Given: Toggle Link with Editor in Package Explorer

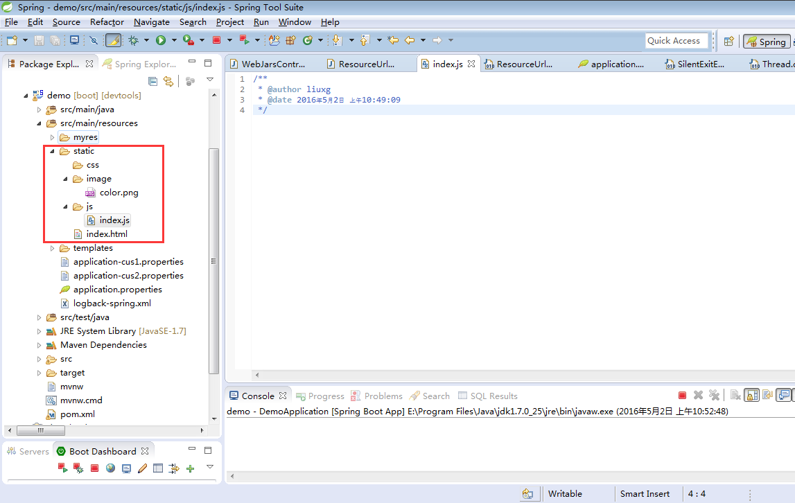Looking at the screenshot, I should click(168, 81).
